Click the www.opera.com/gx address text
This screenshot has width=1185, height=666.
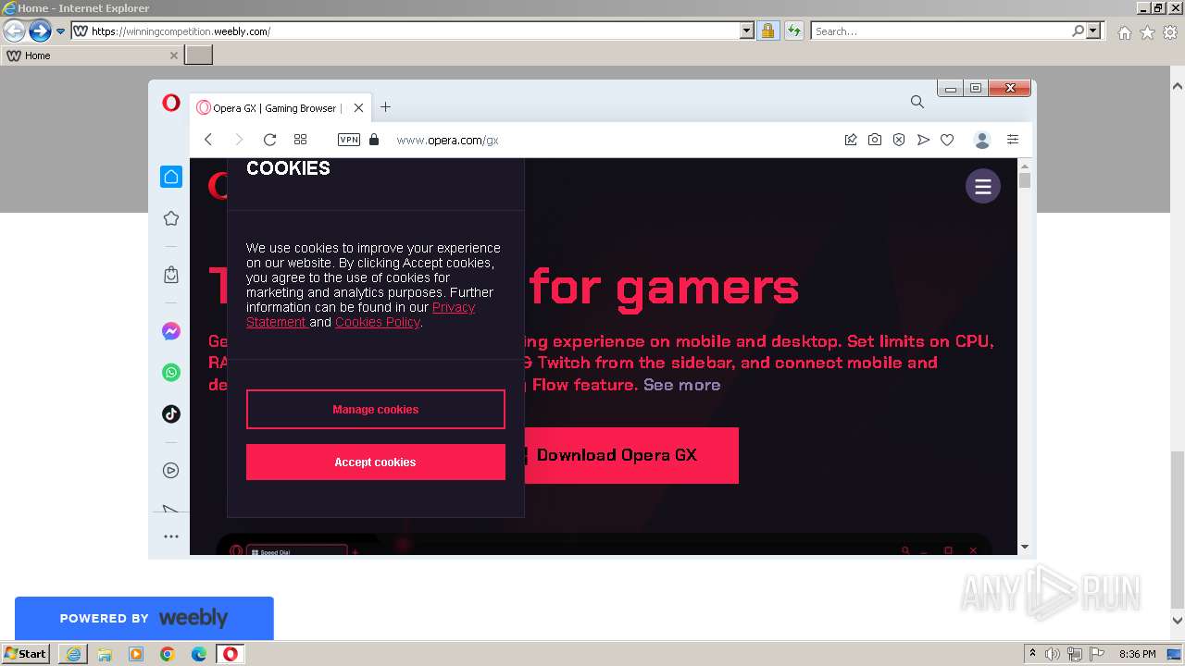(447, 141)
